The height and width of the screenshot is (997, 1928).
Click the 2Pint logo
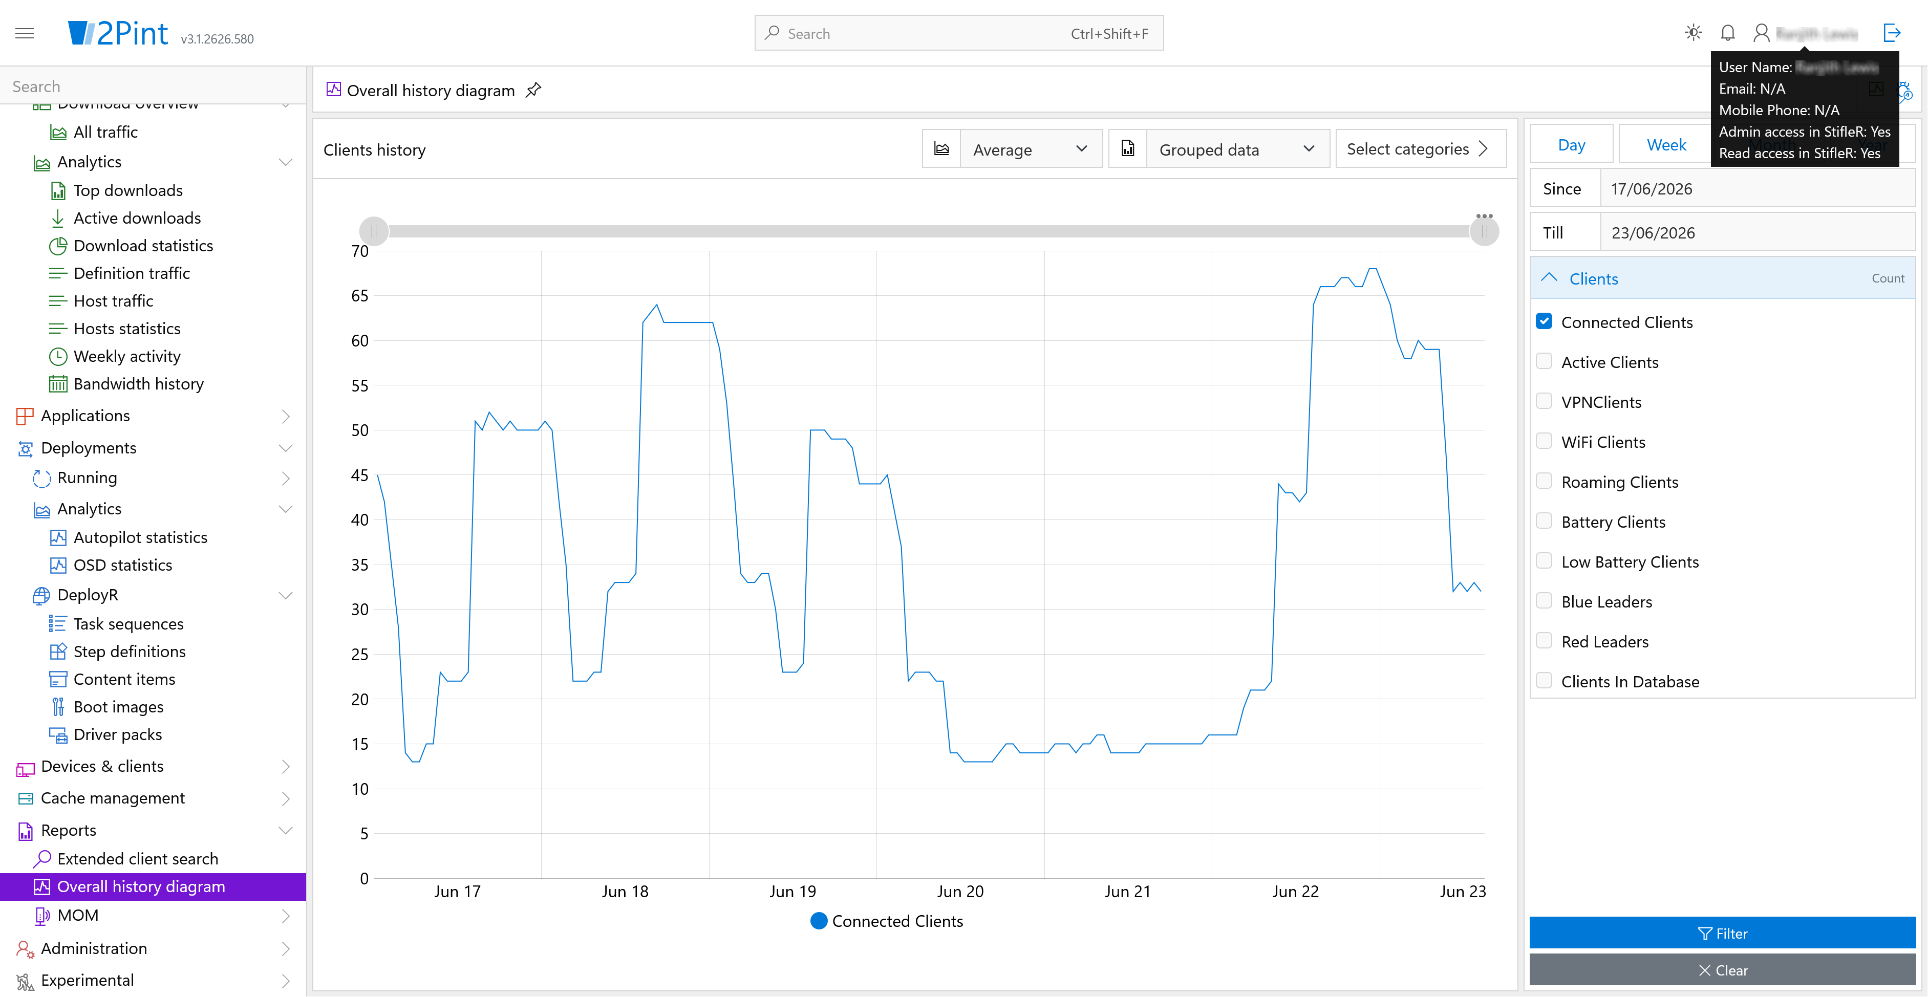[118, 33]
